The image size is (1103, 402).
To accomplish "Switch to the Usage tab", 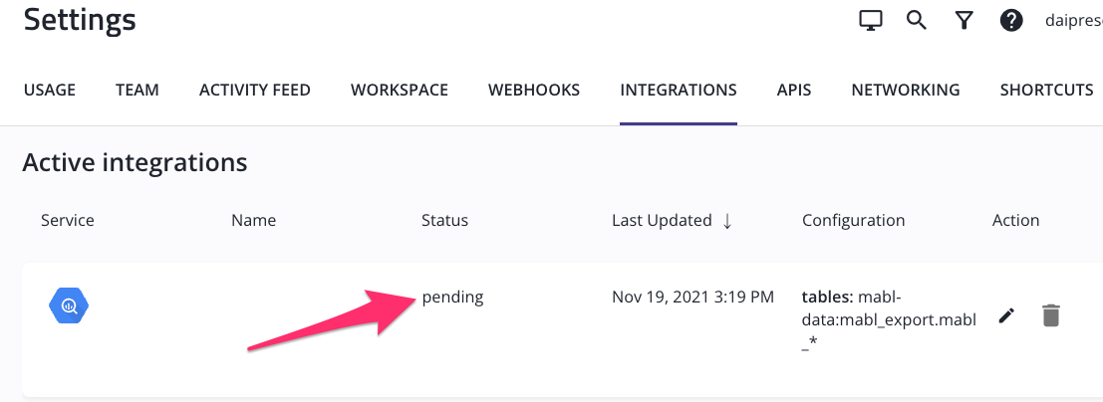I will (50, 90).
